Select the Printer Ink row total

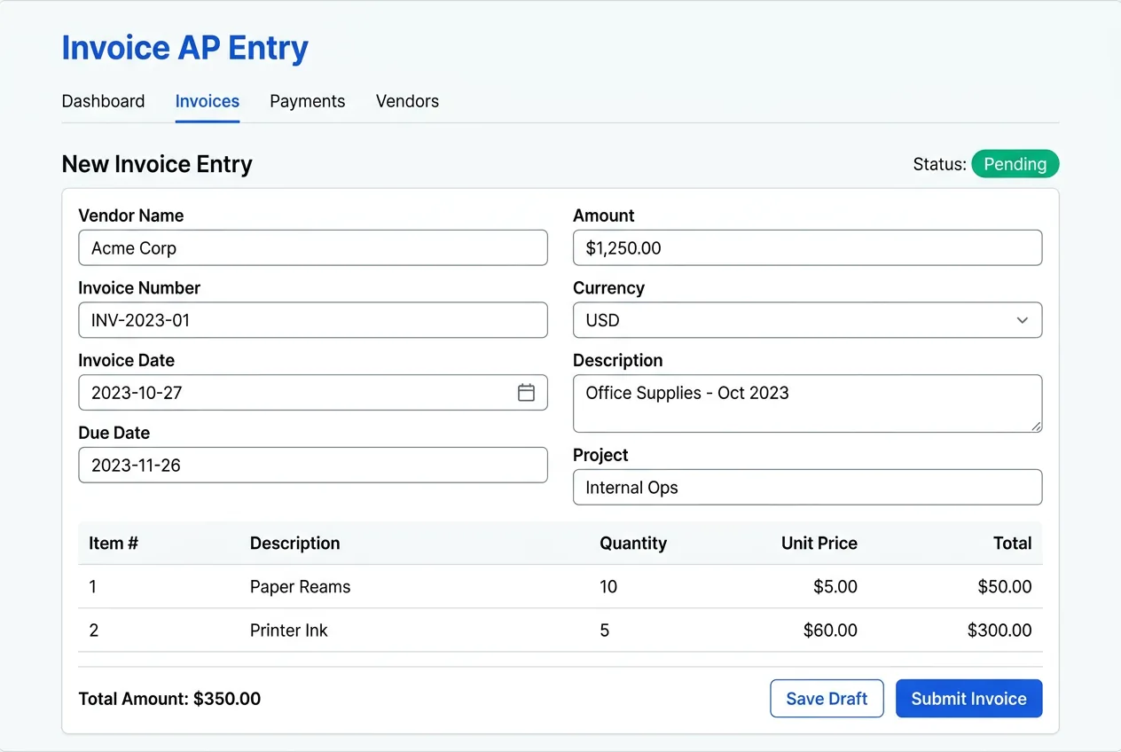click(x=1000, y=630)
